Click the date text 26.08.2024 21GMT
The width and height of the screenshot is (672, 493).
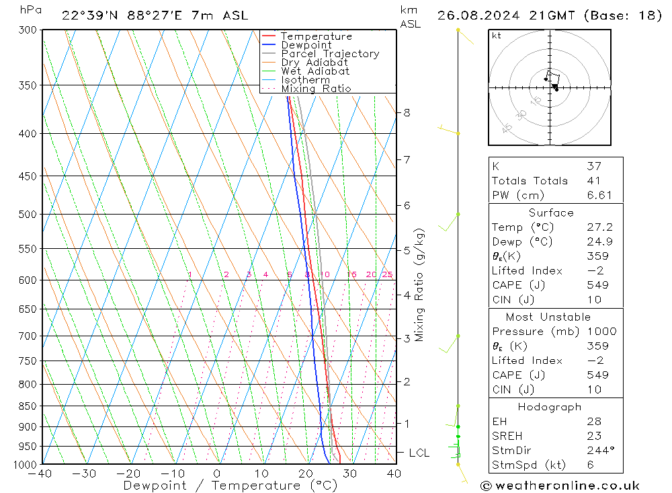tap(506, 15)
